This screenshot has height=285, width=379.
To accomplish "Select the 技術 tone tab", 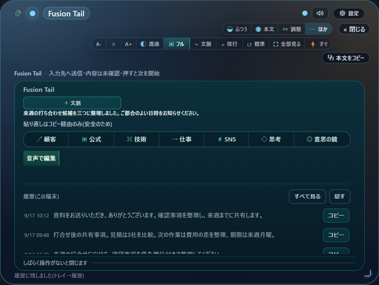I will pyautogui.click(x=137, y=139).
